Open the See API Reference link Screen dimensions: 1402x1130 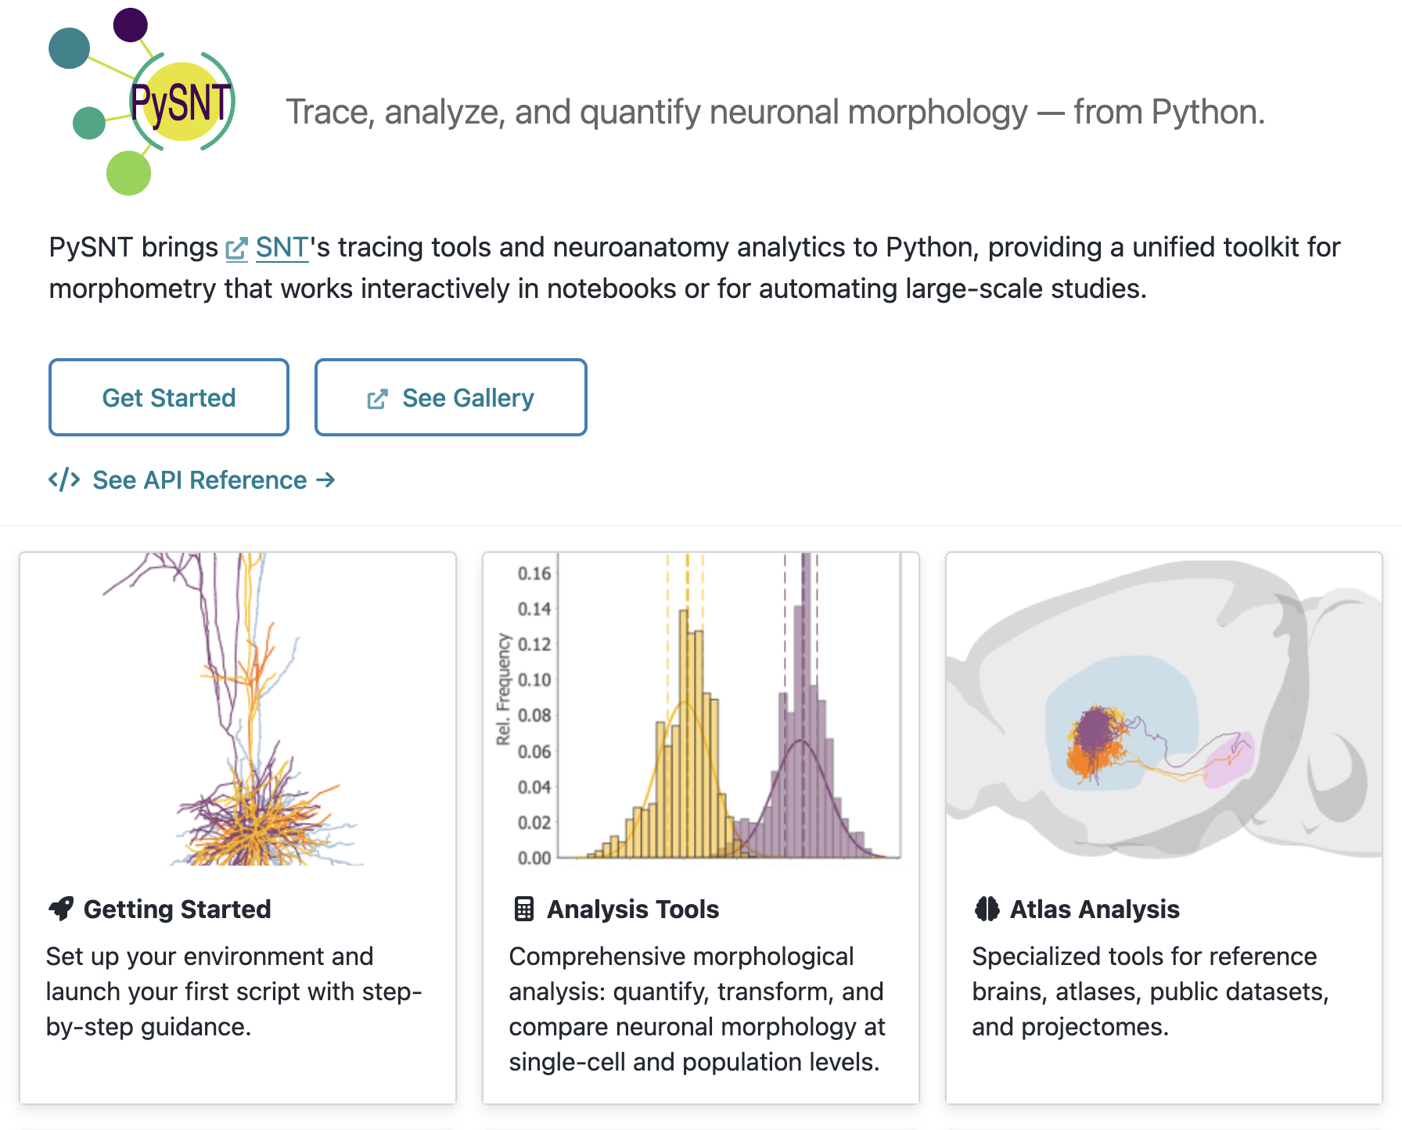pyautogui.click(x=200, y=479)
